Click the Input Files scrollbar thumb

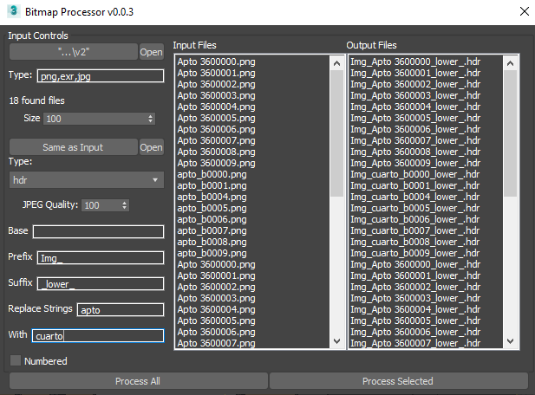coord(336,133)
